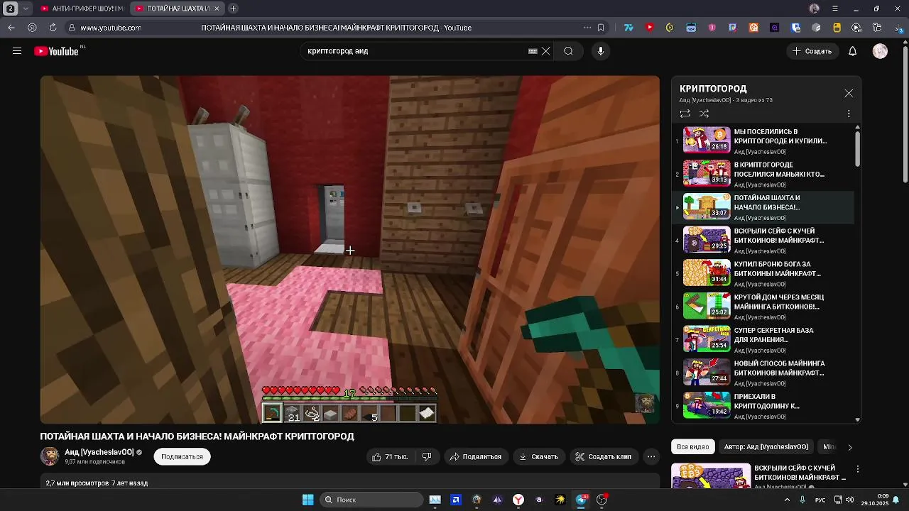Show more filter chips with right arrow
Image resolution: width=909 pixels, height=511 pixels.
(x=850, y=447)
